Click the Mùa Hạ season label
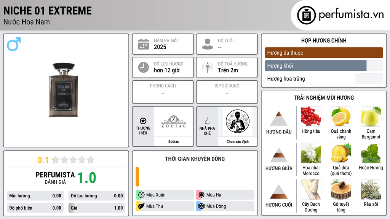Screen dimensions: 390x219 [x=214, y=195]
